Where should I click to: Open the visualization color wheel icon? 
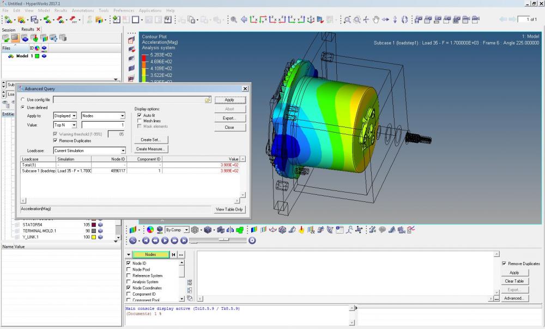pyautogui.click(x=150, y=230)
